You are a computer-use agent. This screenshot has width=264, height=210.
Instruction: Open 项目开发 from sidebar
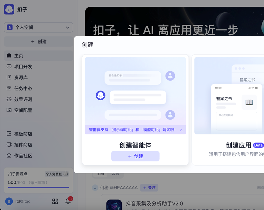(23, 67)
